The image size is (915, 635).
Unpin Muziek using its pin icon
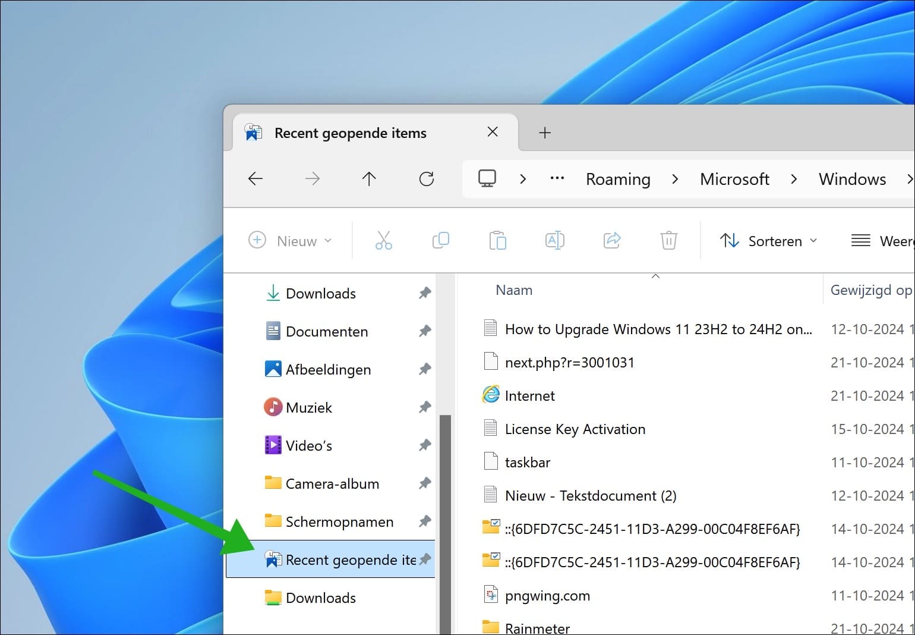click(425, 407)
